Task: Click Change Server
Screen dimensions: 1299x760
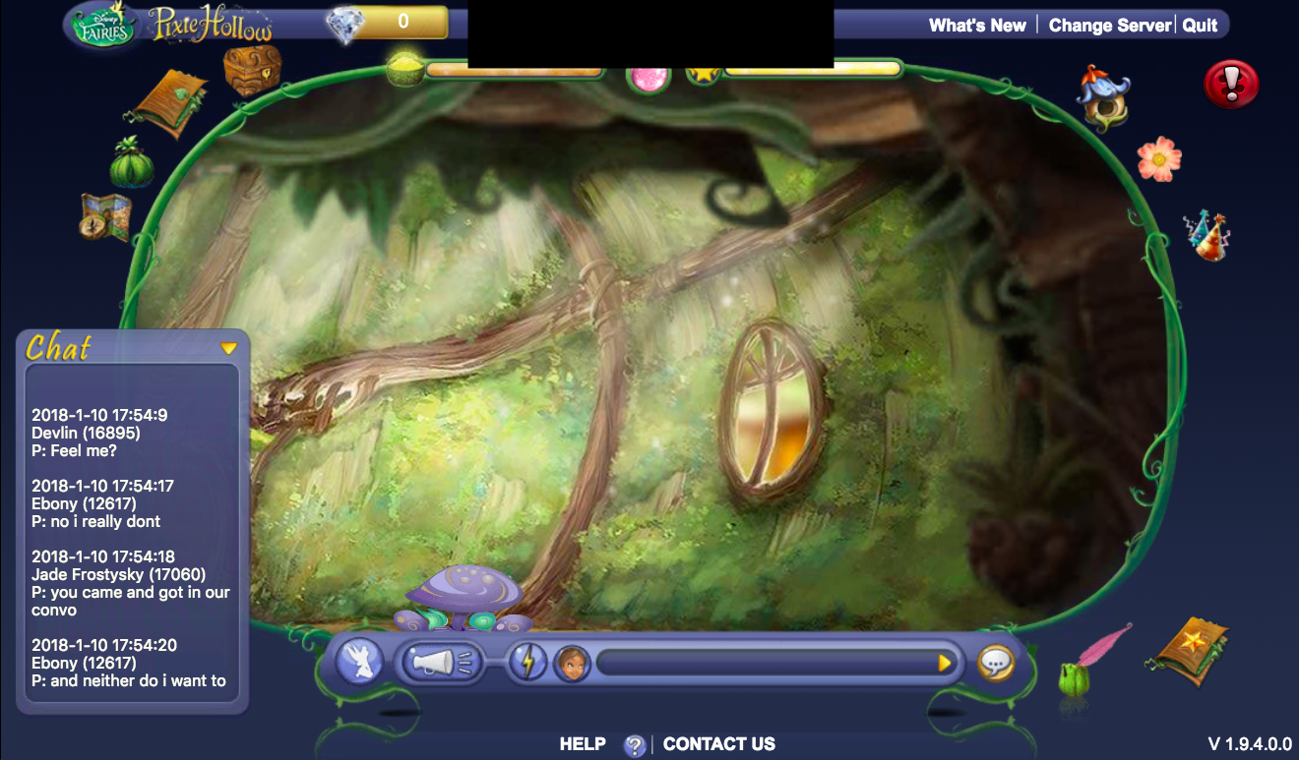Action: [x=1109, y=25]
